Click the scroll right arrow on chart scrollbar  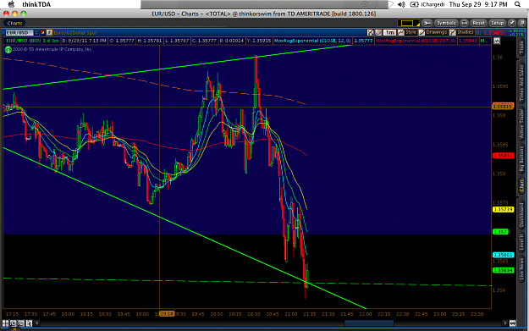(505, 323)
